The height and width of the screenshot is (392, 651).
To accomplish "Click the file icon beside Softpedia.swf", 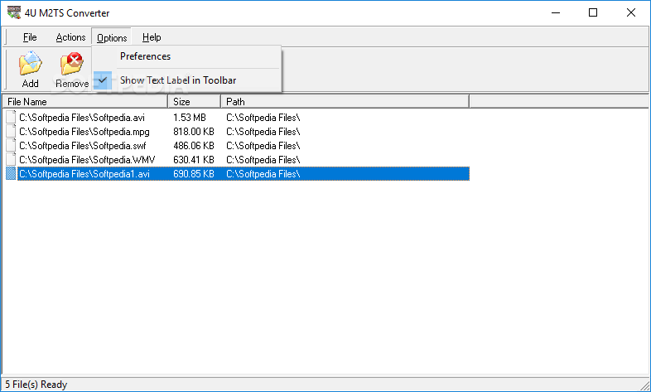I will 11,146.
